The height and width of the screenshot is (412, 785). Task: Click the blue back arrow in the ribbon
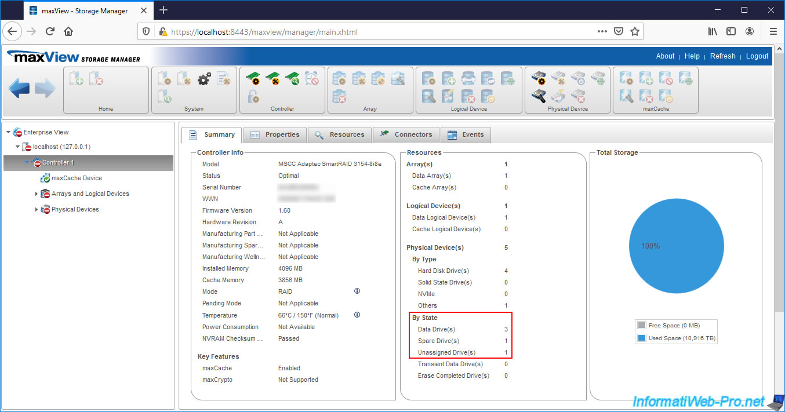[19, 89]
